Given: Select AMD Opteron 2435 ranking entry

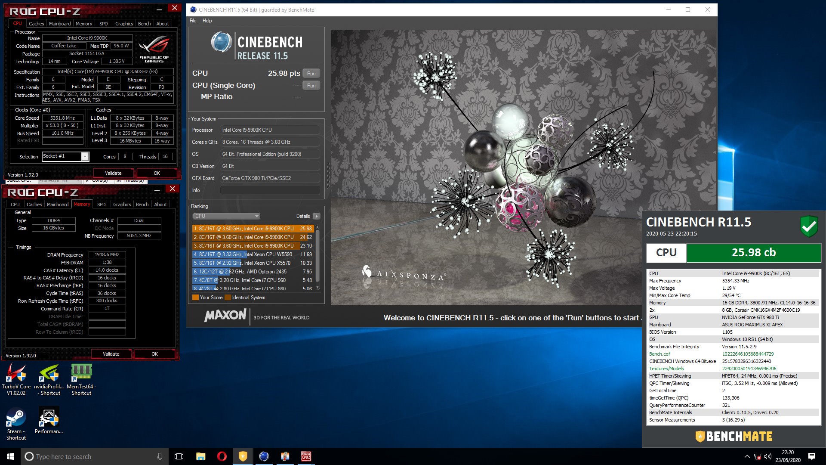Looking at the screenshot, I should point(253,272).
